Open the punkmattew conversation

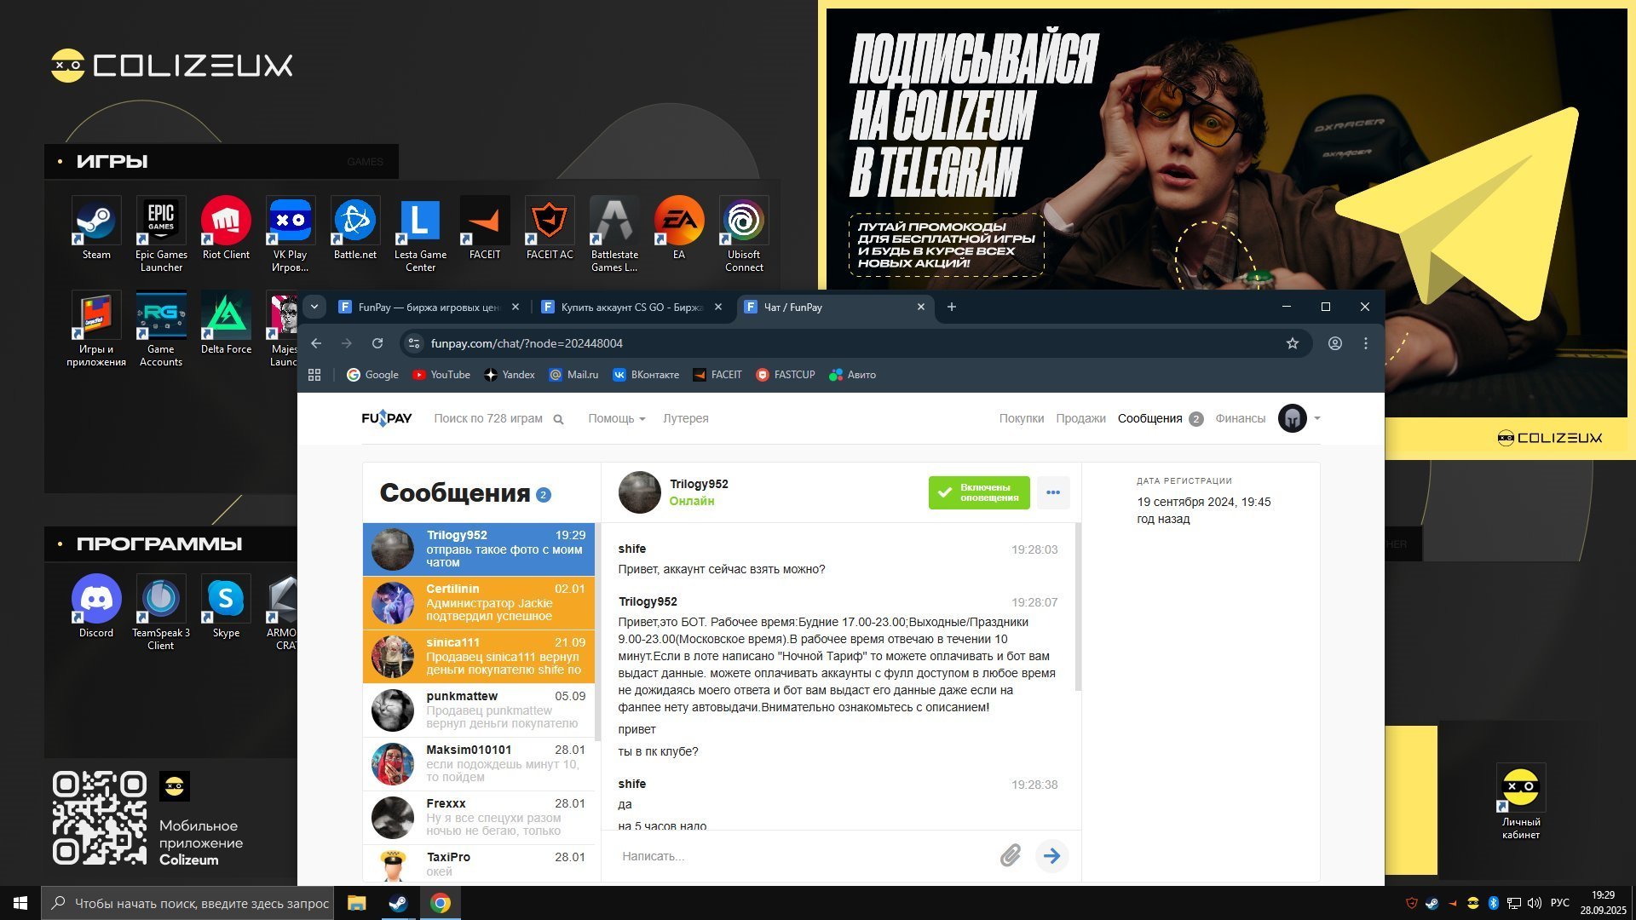coord(479,710)
